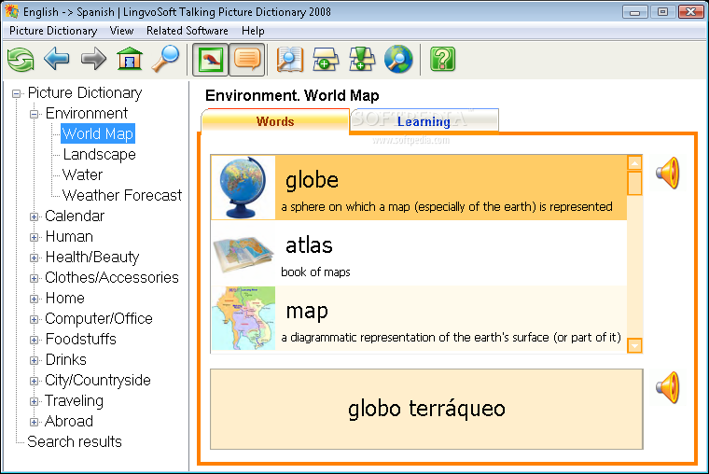Expand the Home category
This screenshot has height=474, width=709.
(34, 299)
